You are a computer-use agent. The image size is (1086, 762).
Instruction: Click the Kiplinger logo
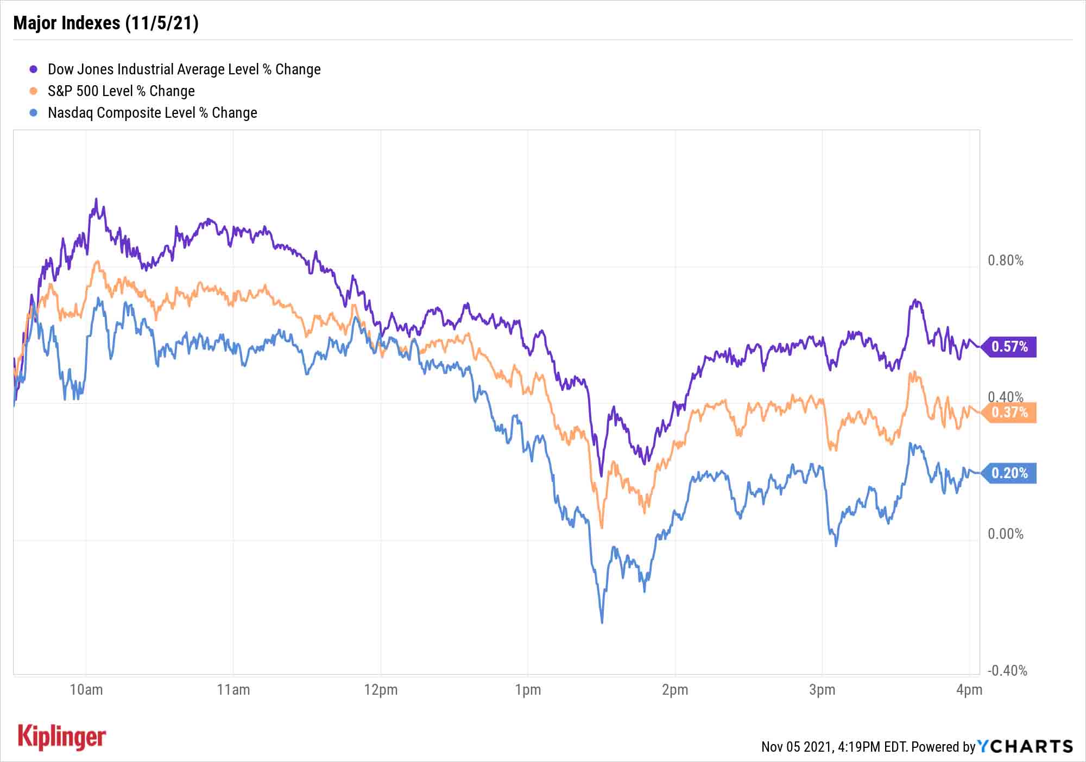click(x=62, y=737)
